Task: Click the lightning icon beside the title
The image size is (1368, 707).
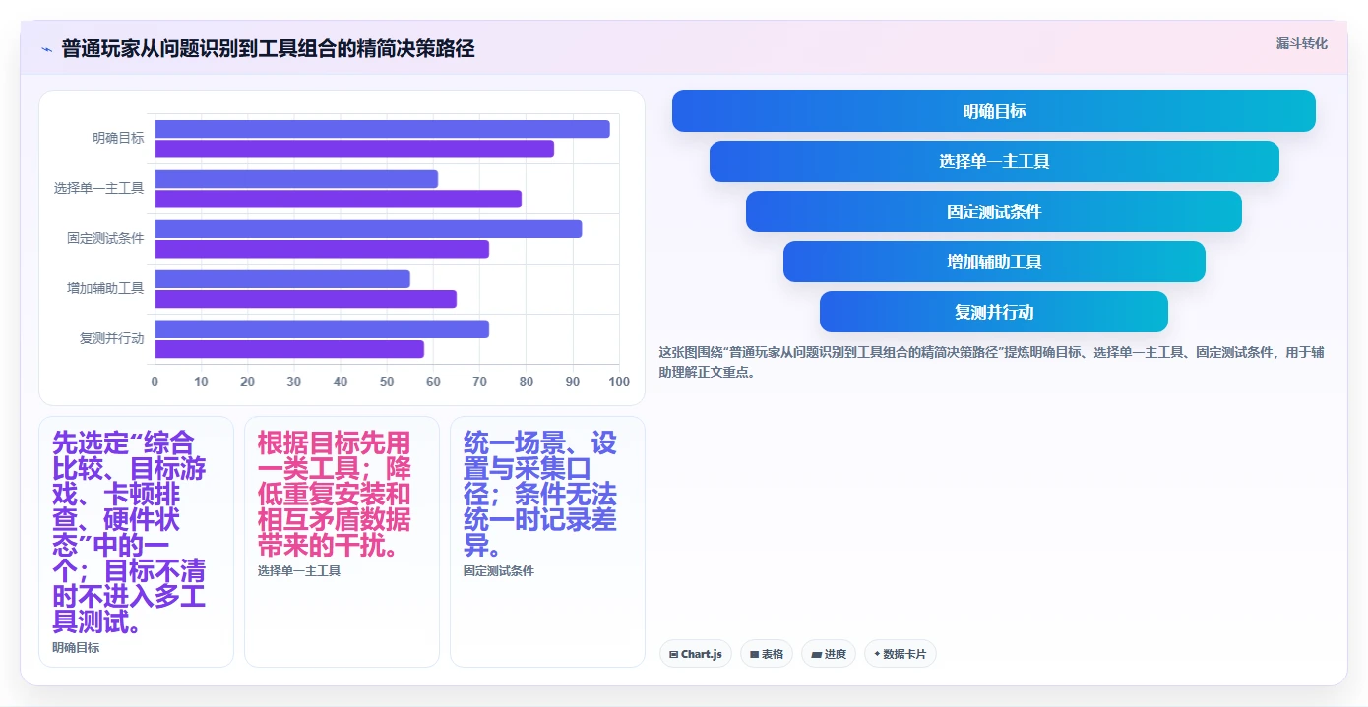Action: (46, 49)
